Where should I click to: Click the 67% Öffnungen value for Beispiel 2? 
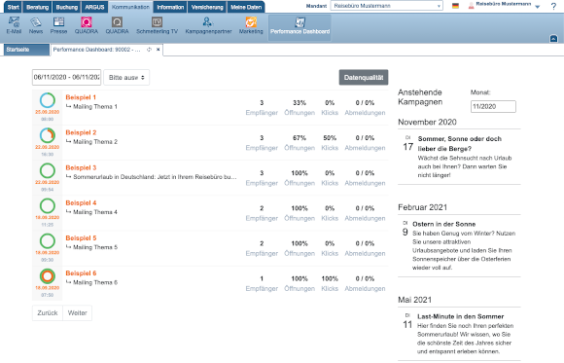pyautogui.click(x=300, y=138)
